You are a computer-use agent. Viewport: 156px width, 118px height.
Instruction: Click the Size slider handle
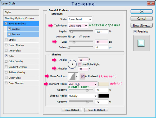(x=74, y=42)
